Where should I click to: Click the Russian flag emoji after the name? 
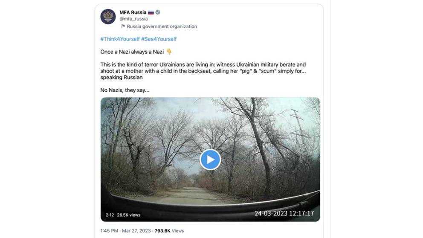(x=151, y=12)
